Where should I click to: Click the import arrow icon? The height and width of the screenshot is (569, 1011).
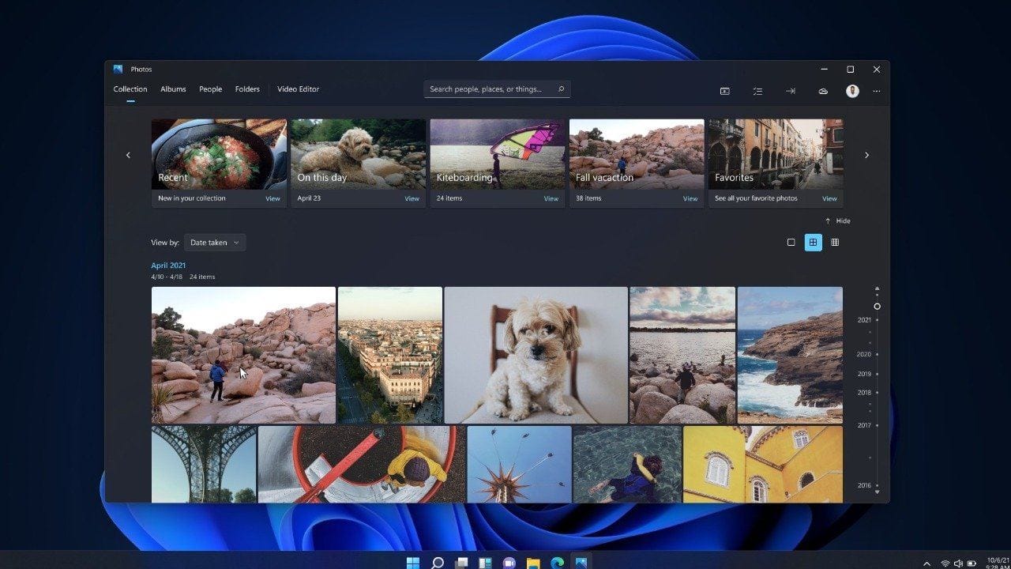tap(790, 91)
